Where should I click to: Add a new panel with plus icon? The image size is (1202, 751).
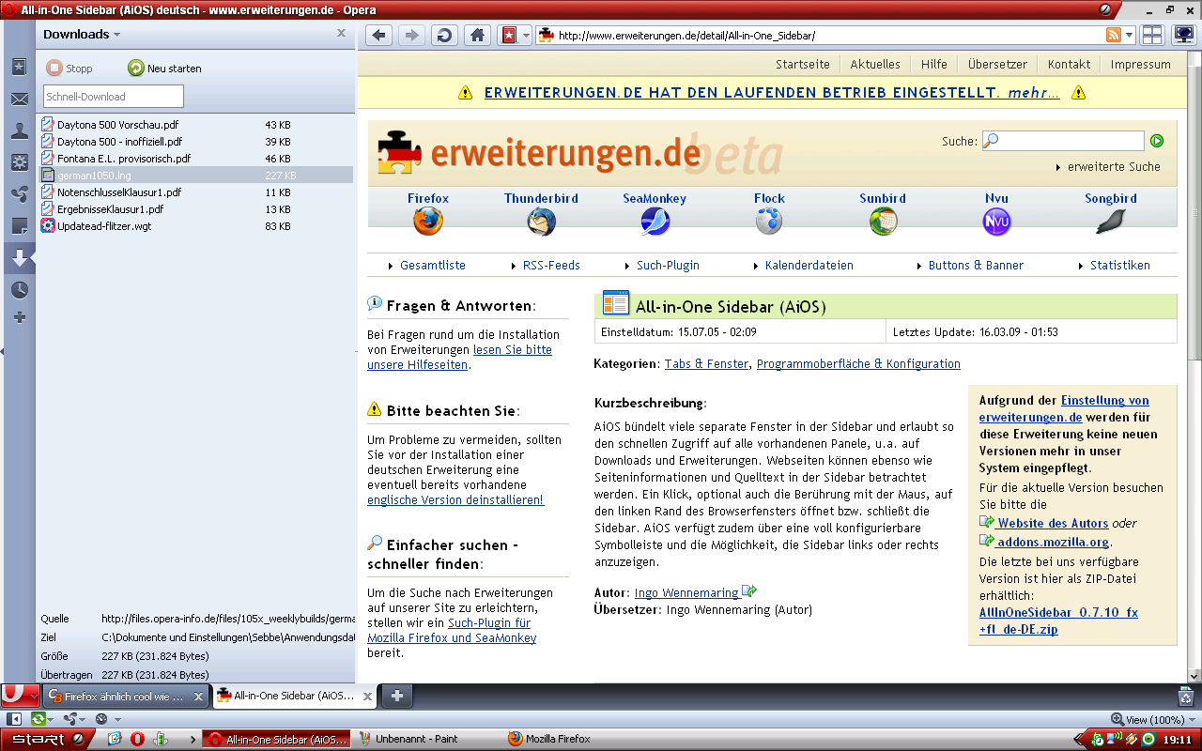tap(19, 317)
